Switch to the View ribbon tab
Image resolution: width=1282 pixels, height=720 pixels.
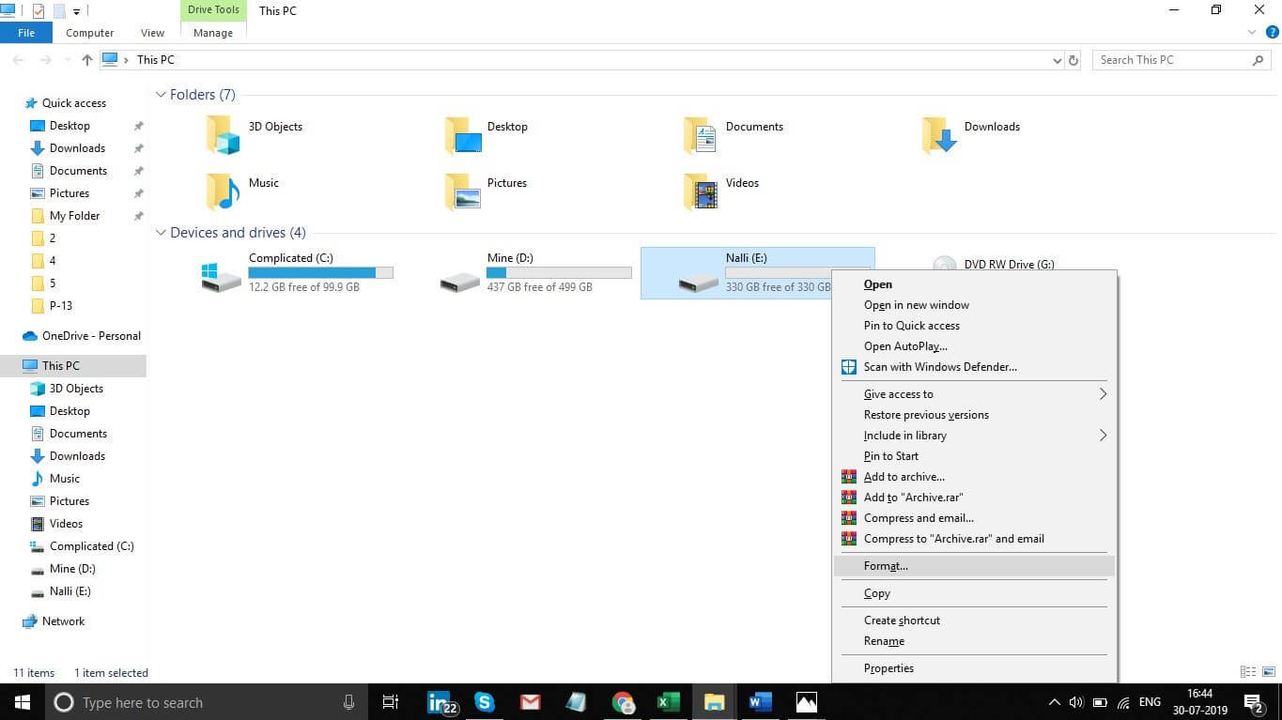point(152,33)
